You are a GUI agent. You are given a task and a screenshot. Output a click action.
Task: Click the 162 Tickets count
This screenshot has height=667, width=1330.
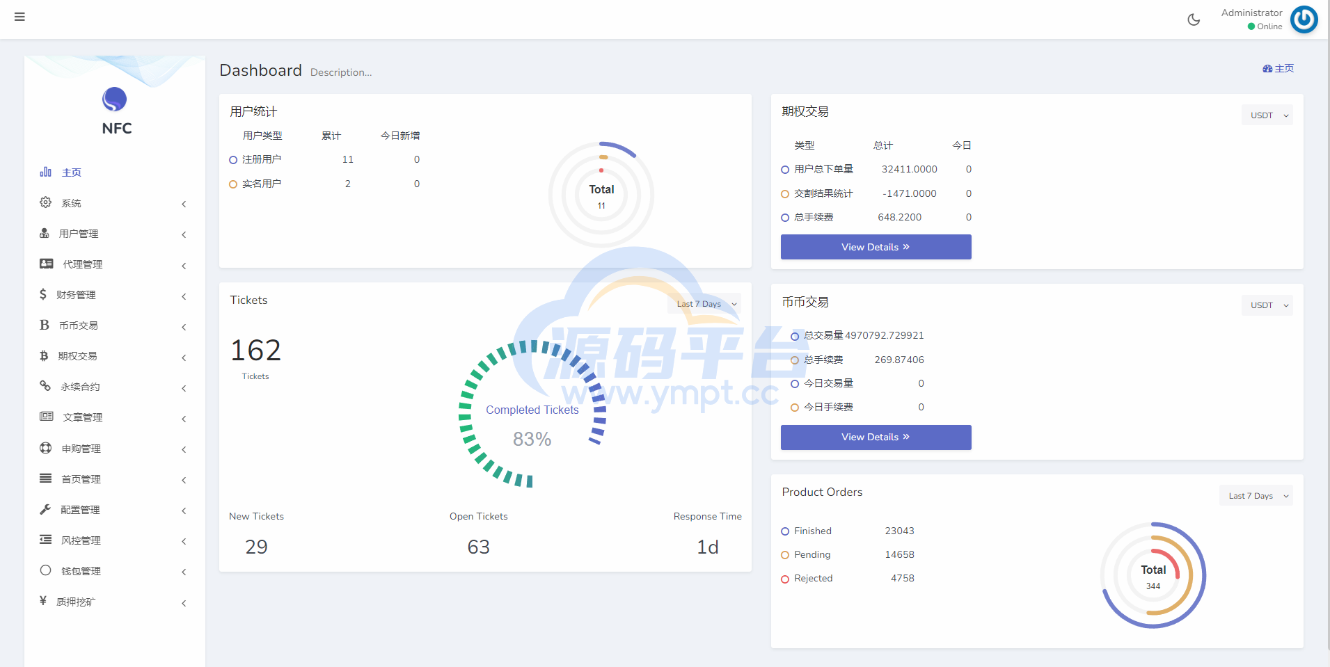tap(255, 350)
